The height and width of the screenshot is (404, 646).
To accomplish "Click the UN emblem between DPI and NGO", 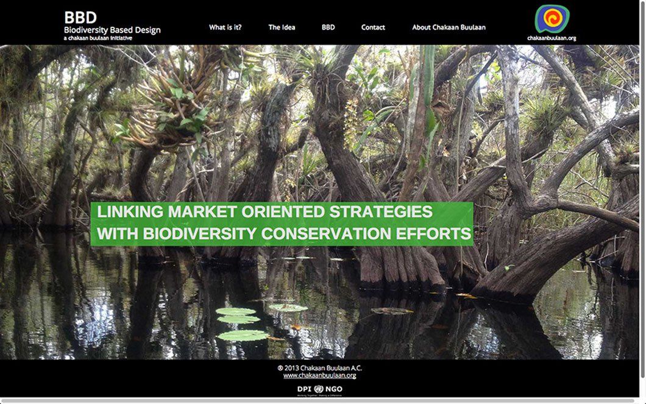I will [319, 389].
